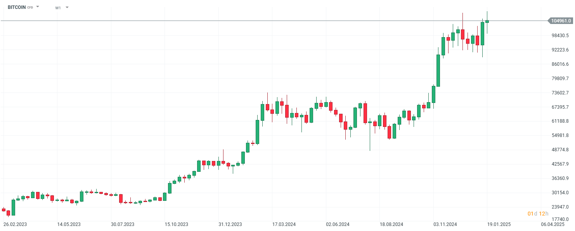
Task: Expand the W1 timeframe dropdown arrow
Action: (67, 7)
